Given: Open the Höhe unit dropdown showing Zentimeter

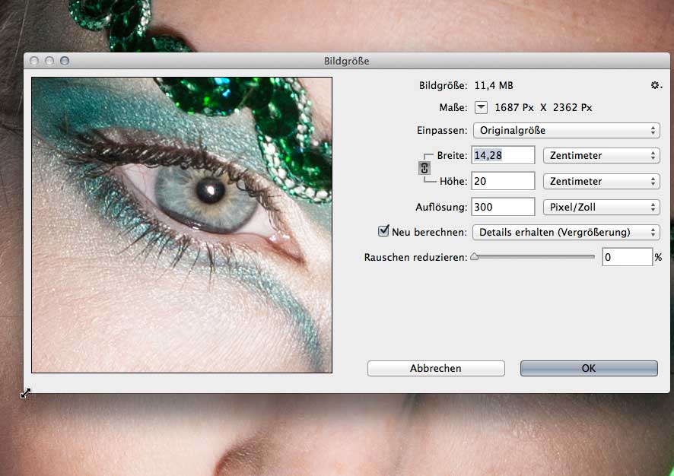Looking at the screenshot, I should coord(602,181).
